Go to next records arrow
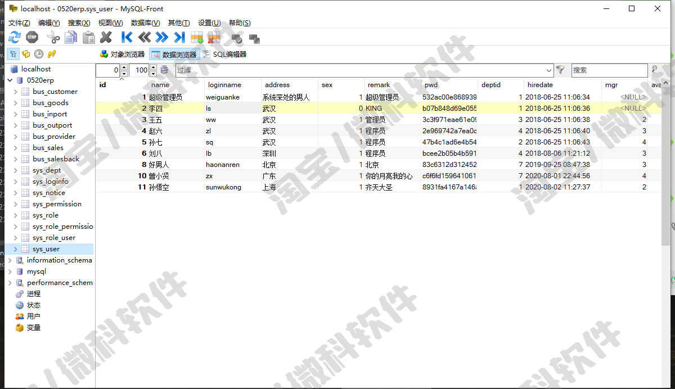This screenshot has width=675, height=389. [x=162, y=38]
